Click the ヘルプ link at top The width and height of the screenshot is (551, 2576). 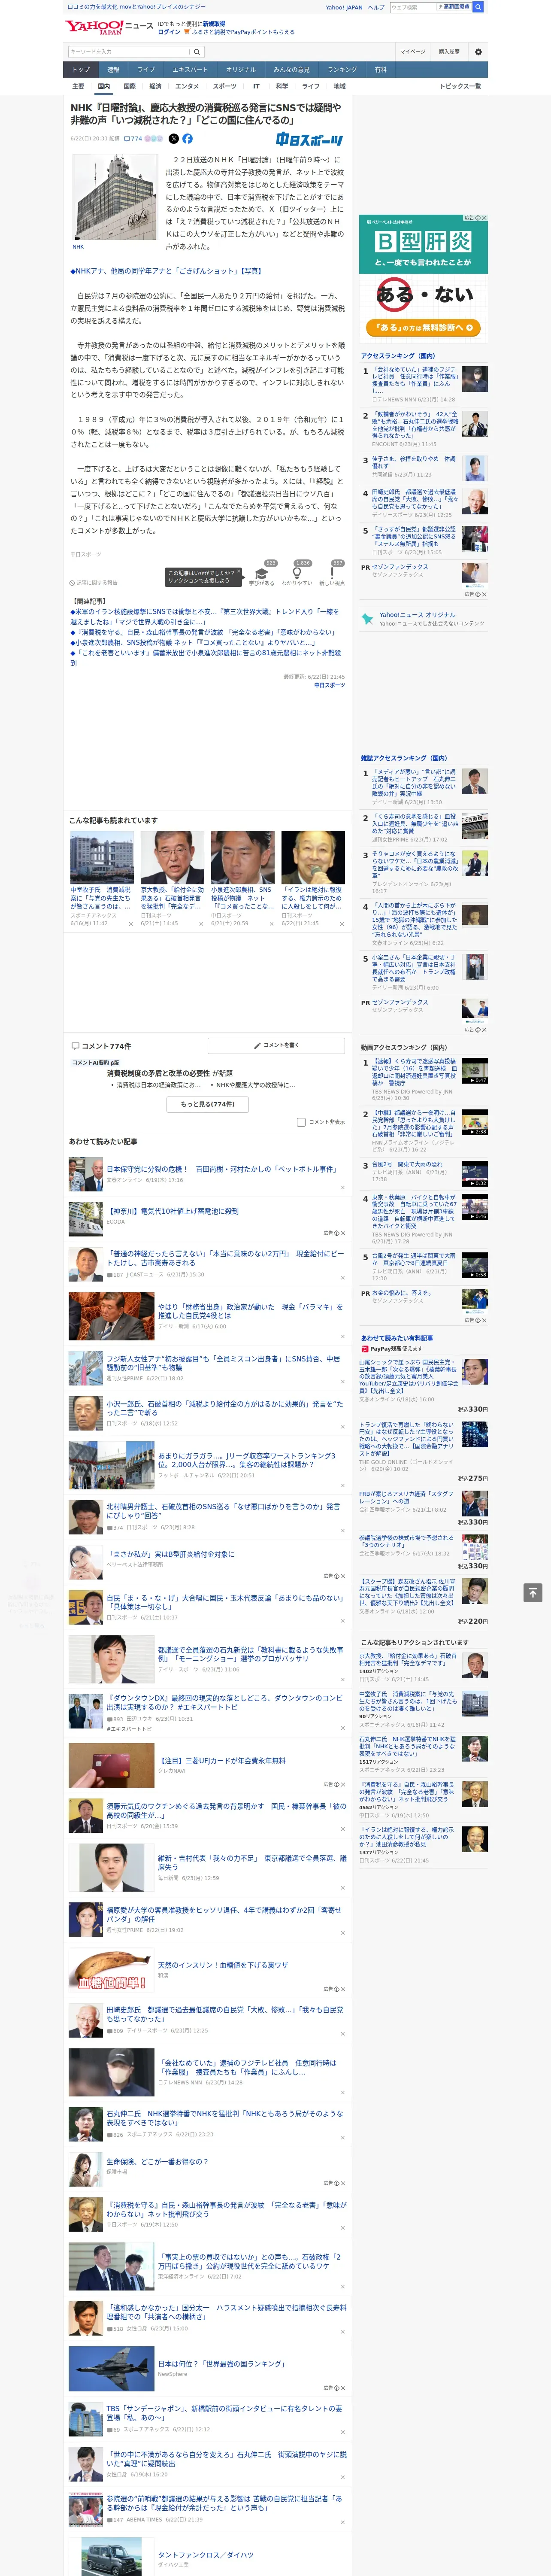click(376, 7)
